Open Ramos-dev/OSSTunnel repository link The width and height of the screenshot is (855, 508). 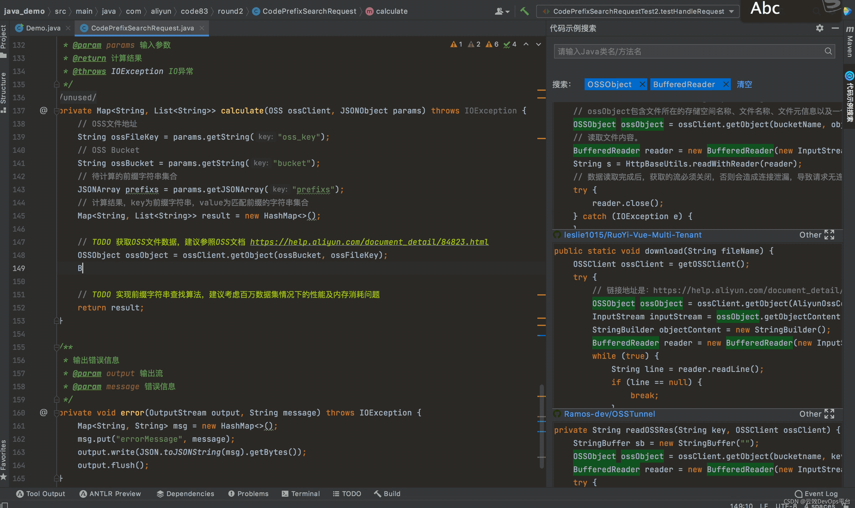pyautogui.click(x=609, y=414)
